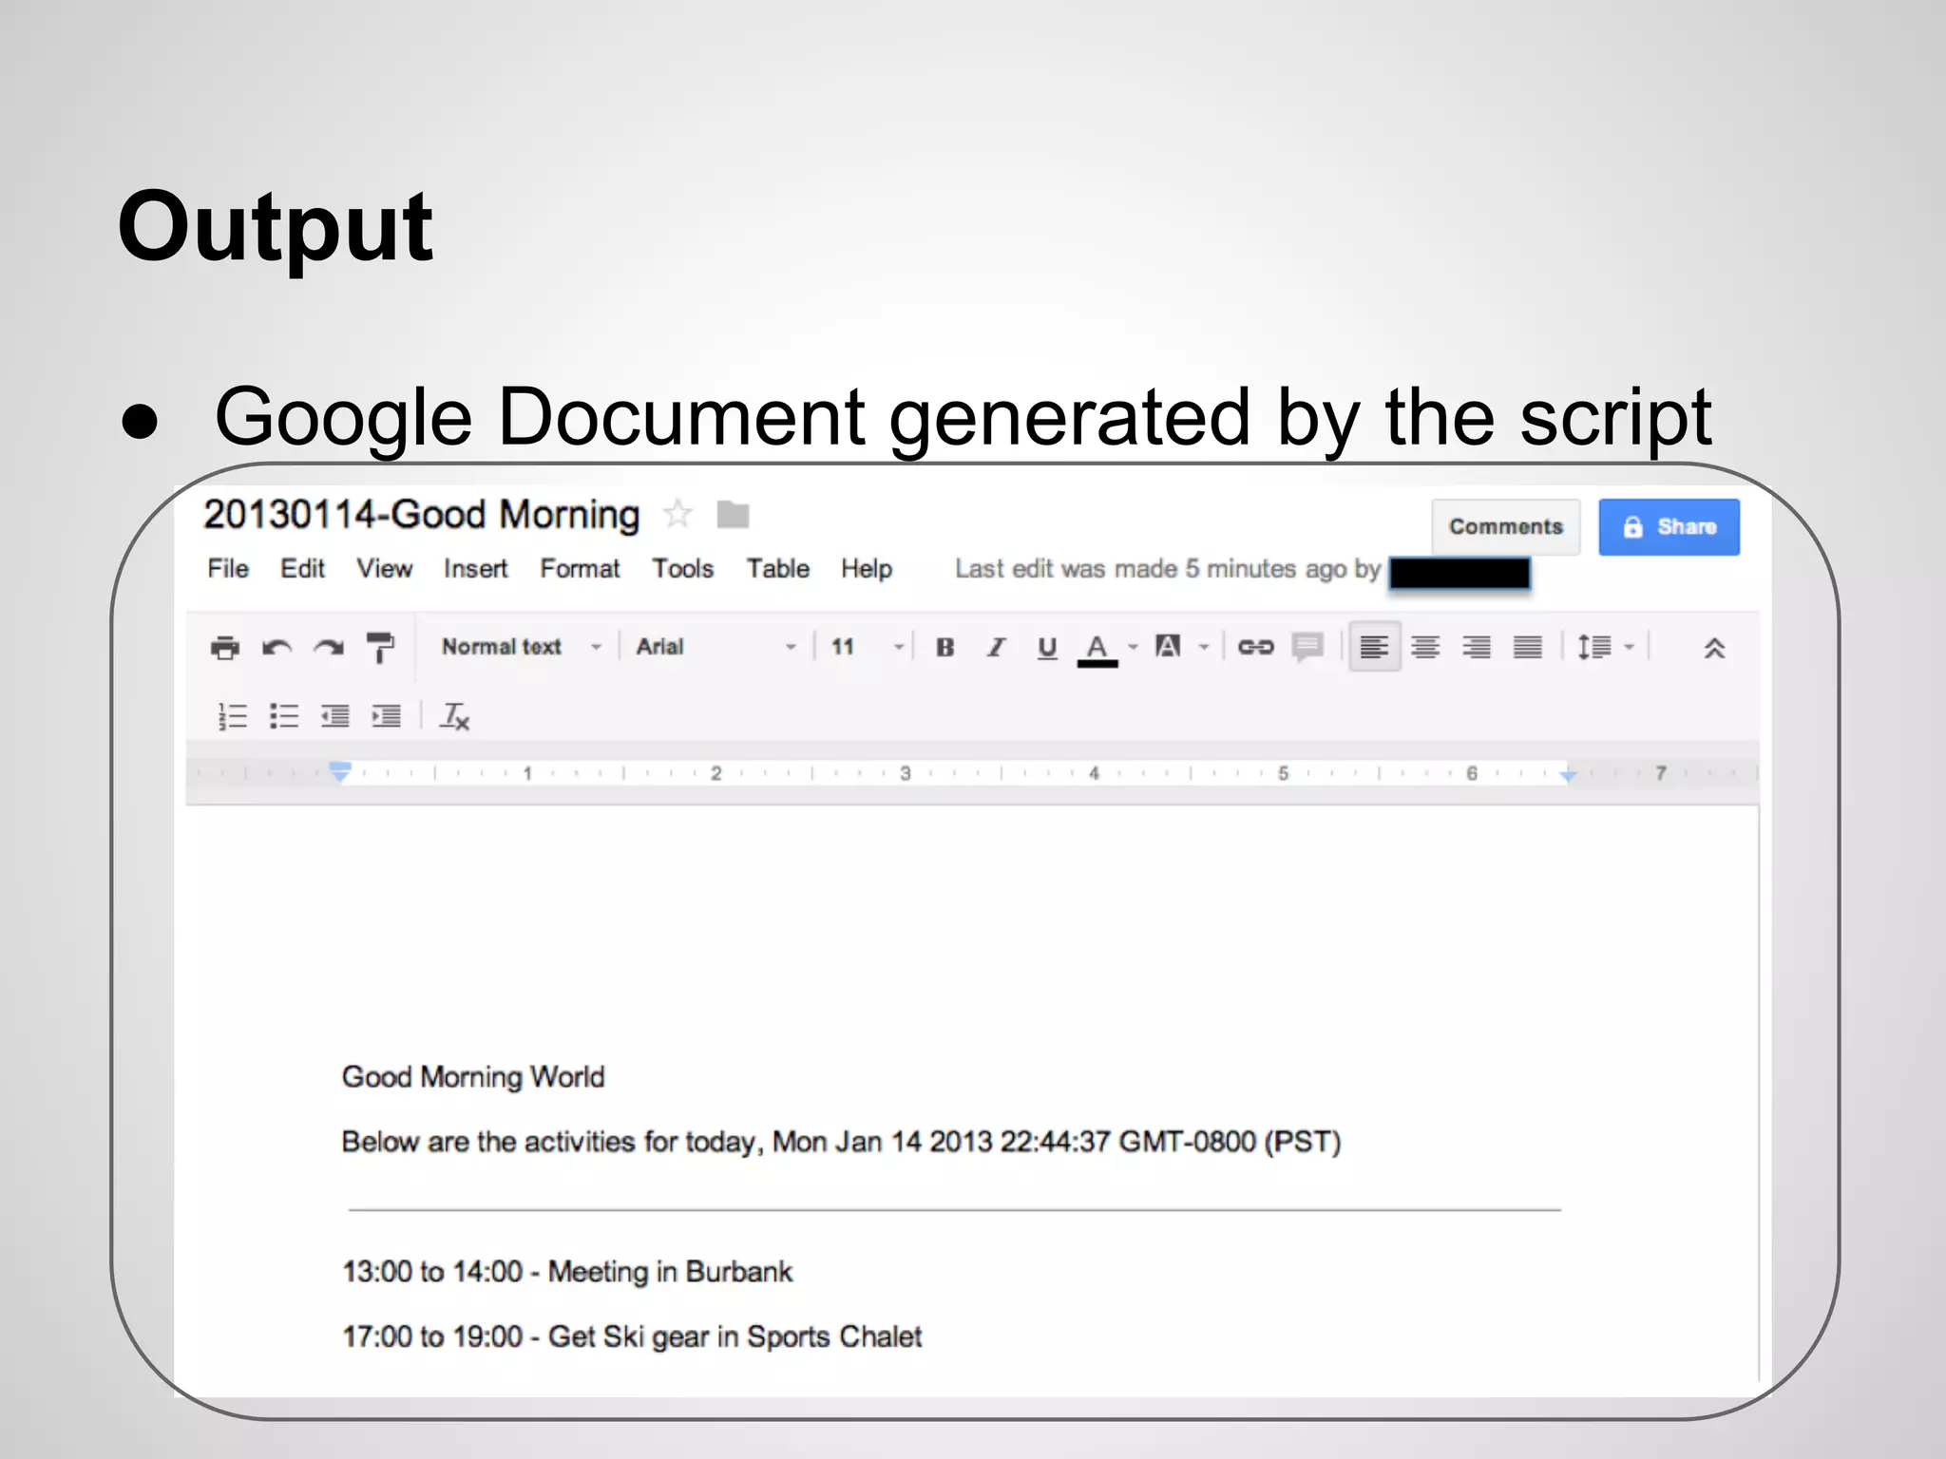This screenshot has width=1946, height=1459.
Task: Open the text color picker
Action: (x=1097, y=650)
